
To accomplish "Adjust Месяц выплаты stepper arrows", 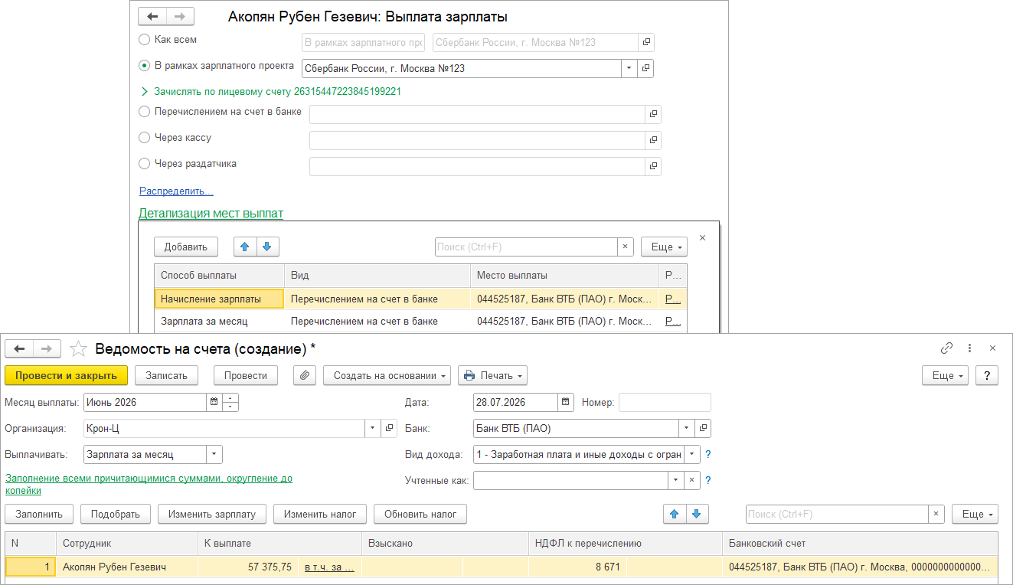I will (x=231, y=402).
